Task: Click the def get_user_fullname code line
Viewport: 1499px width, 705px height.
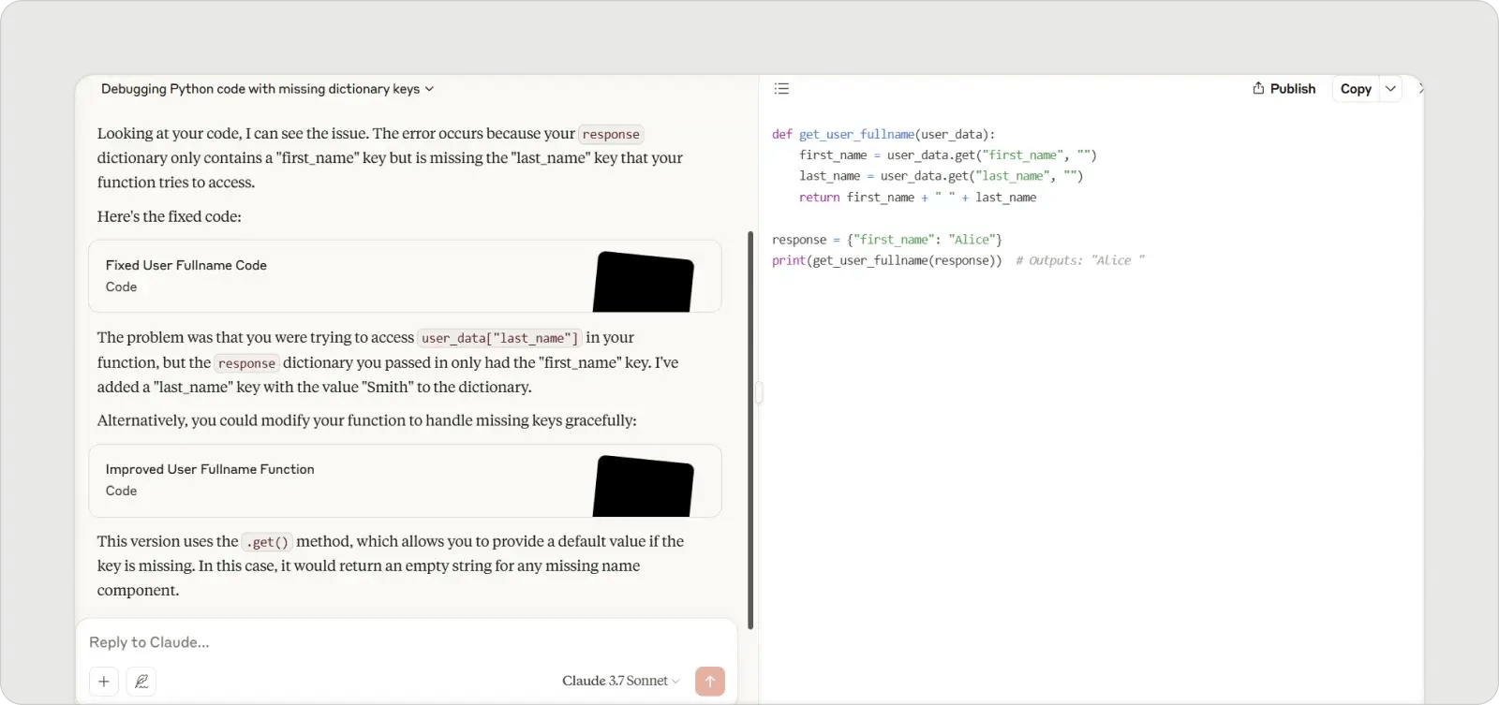Action: pos(883,134)
